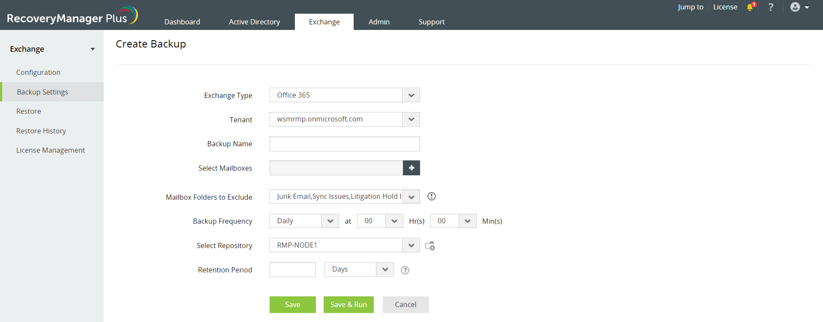Switch to the Admin tab

379,22
